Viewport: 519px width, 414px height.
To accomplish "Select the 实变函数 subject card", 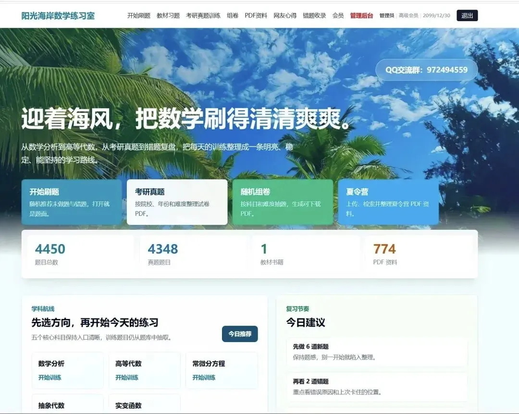I will tap(145, 404).
